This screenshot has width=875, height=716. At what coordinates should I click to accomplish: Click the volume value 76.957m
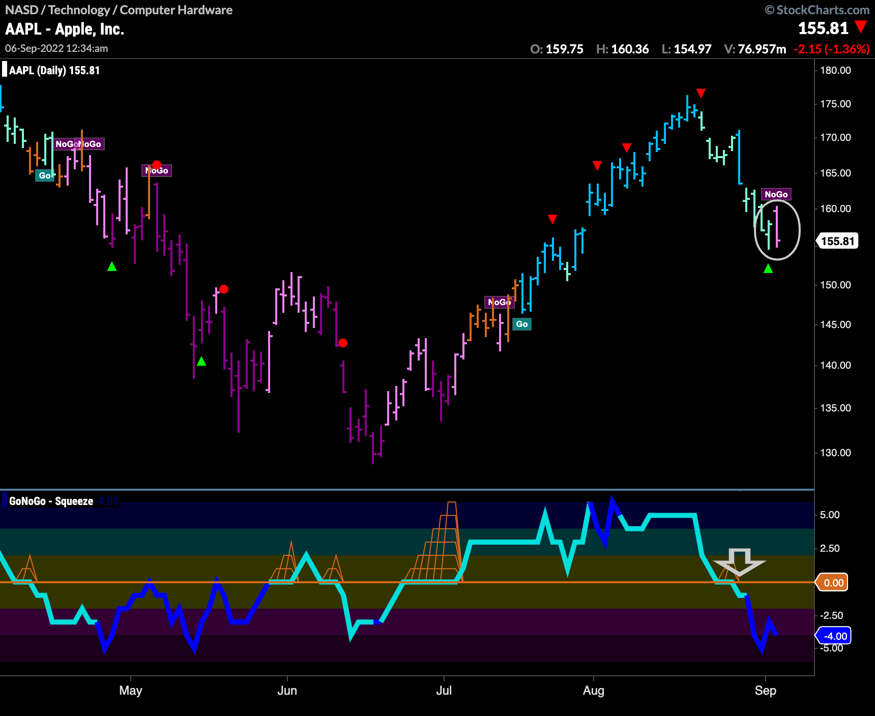762,49
